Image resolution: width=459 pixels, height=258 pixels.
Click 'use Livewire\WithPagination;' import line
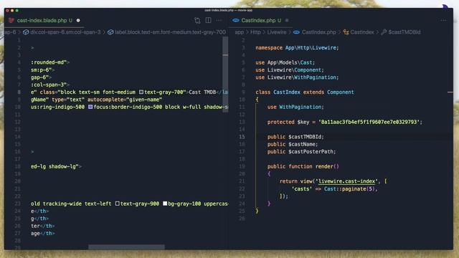pyautogui.click(x=297, y=77)
